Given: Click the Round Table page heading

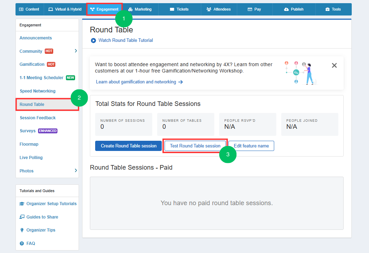Looking at the screenshot, I should (x=111, y=30).
